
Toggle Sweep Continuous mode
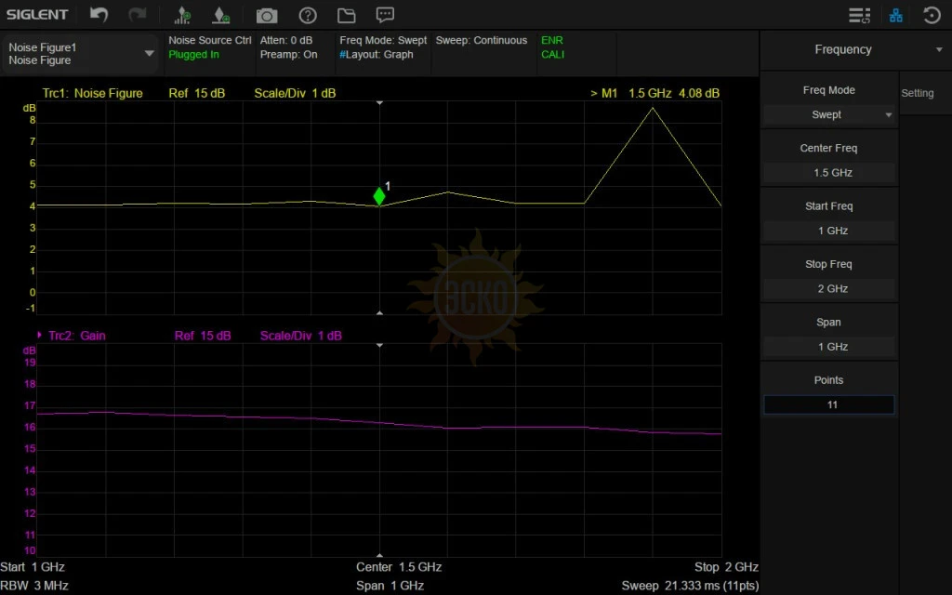(x=481, y=41)
